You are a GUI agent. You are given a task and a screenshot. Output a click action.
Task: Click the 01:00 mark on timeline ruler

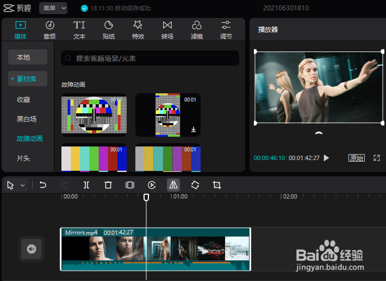pos(180,196)
